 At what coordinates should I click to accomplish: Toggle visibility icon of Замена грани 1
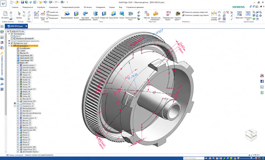coord(18,65)
